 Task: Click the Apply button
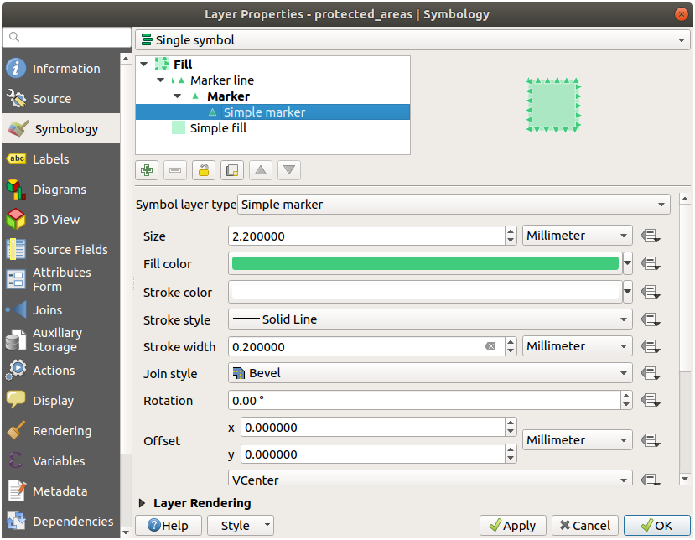[x=512, y=526]
